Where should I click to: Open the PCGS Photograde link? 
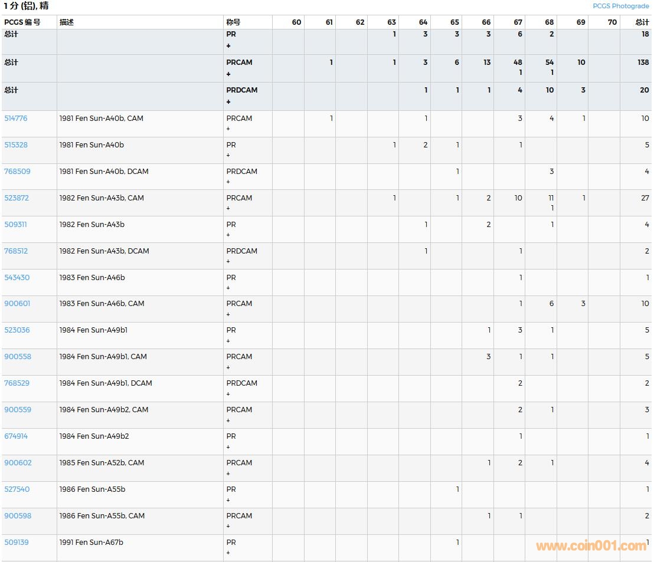coord(620,6)
